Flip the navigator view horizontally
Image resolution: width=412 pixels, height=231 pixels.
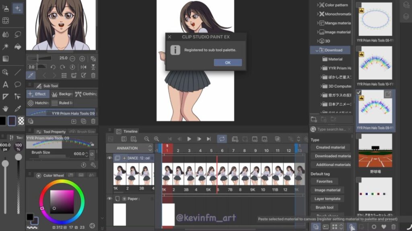(84, 67)
